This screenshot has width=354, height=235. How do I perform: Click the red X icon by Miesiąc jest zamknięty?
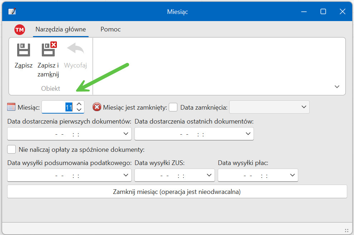97,107
